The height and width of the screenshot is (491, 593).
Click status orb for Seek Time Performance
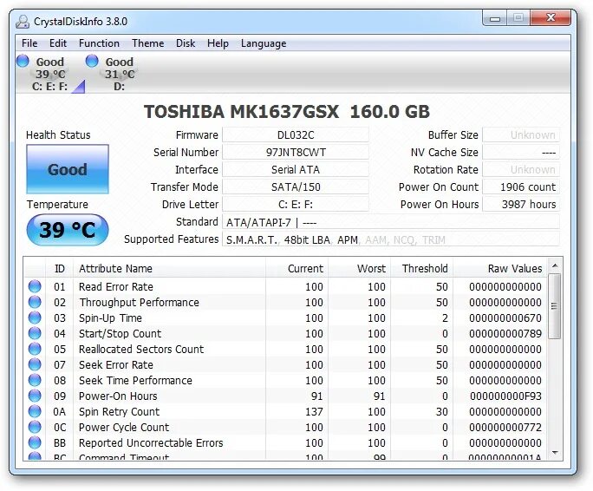[35, 380]
